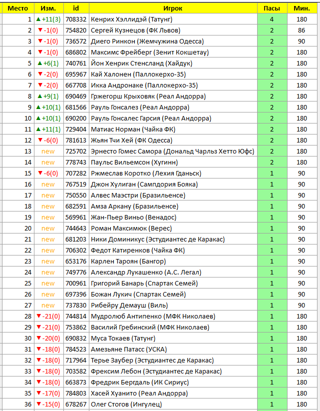Click 'new' in Паульс Вильемсон row
320x411 pixels.
[x=48, y=162]
